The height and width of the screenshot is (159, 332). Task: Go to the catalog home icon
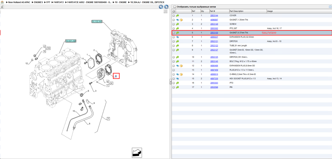point(2,2)
